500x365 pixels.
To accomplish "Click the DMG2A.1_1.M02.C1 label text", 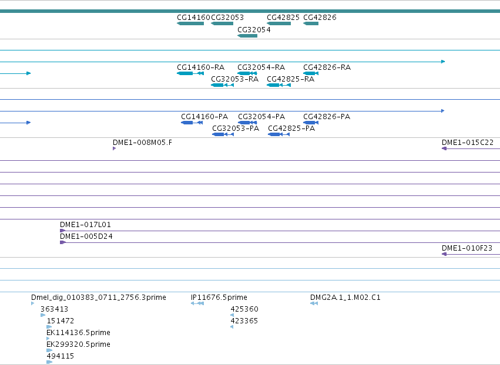I will tap(345, 298).
